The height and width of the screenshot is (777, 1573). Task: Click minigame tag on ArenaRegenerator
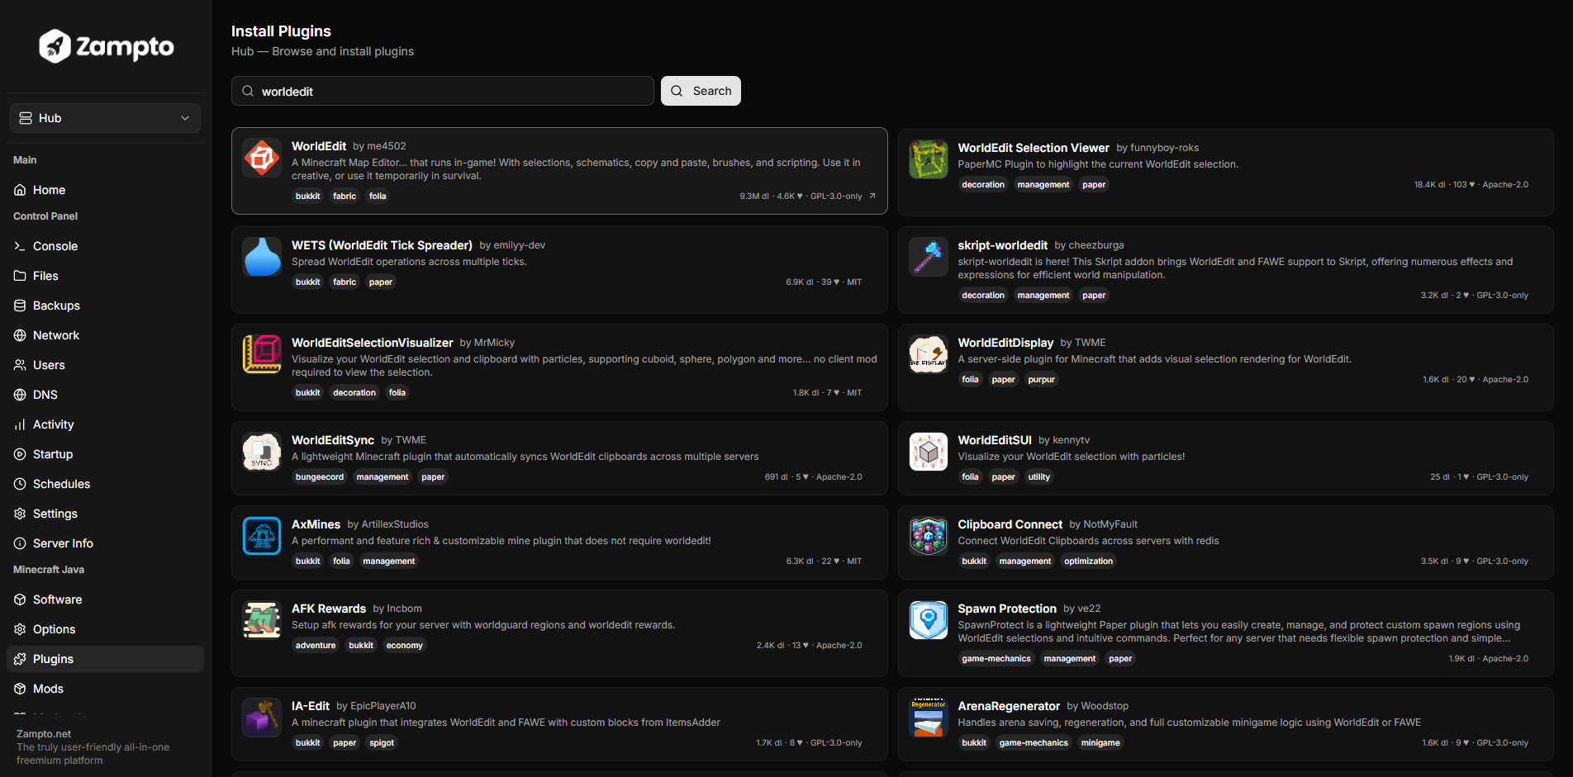coord(1100,743)
